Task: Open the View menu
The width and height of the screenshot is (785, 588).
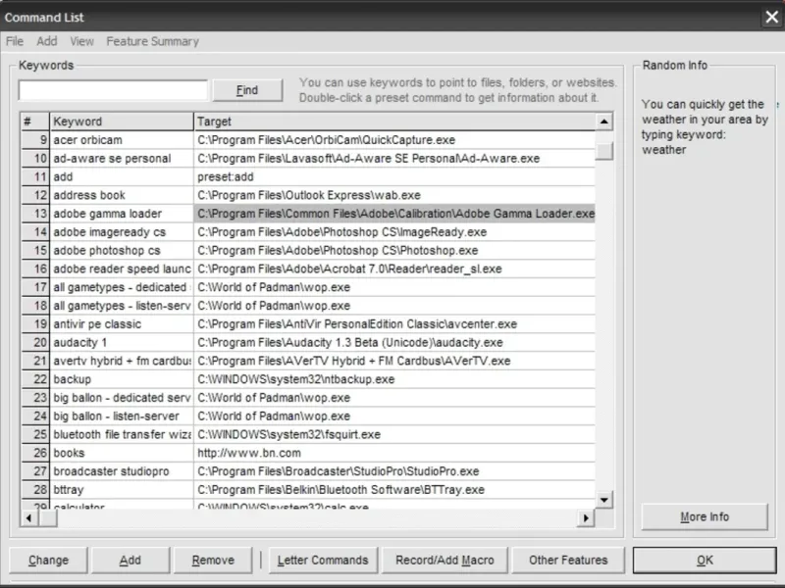Action: coord(81,41)
